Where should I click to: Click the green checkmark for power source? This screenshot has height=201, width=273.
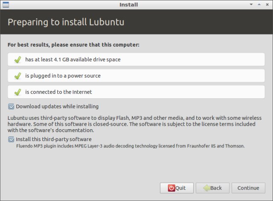[x=18, y=76]
